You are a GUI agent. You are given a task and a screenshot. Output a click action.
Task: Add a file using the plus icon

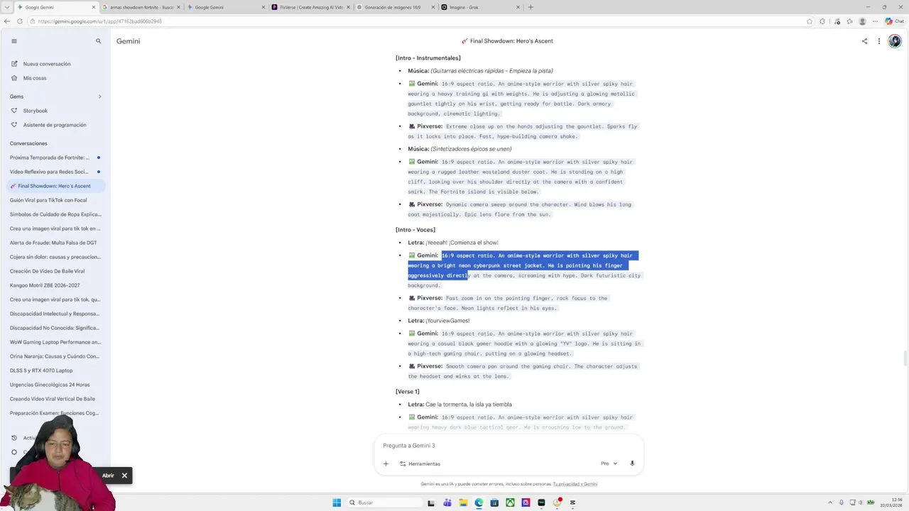386,463
